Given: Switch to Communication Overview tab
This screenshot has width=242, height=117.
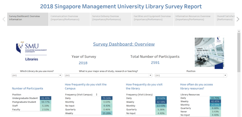Looking at the screenshot, I should (x=69, y=19).
